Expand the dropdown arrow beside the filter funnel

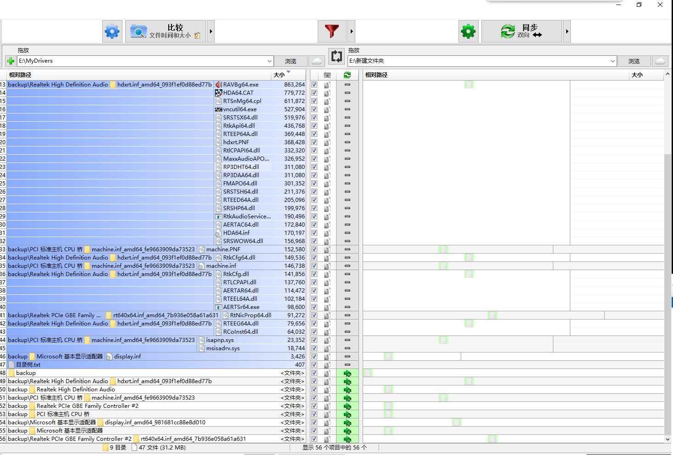point(352,32)
